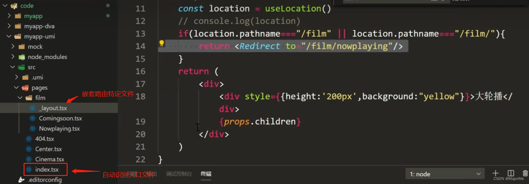Viewport: 529px width, 184px height.
Task: Click the React icon beside Comingsoon.tsx
Action: pos(33,118)
